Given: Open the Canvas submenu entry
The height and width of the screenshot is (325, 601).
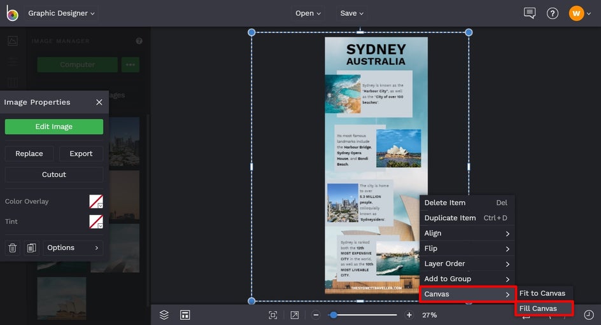Looking at the screenshot, I should coord(467,294).
